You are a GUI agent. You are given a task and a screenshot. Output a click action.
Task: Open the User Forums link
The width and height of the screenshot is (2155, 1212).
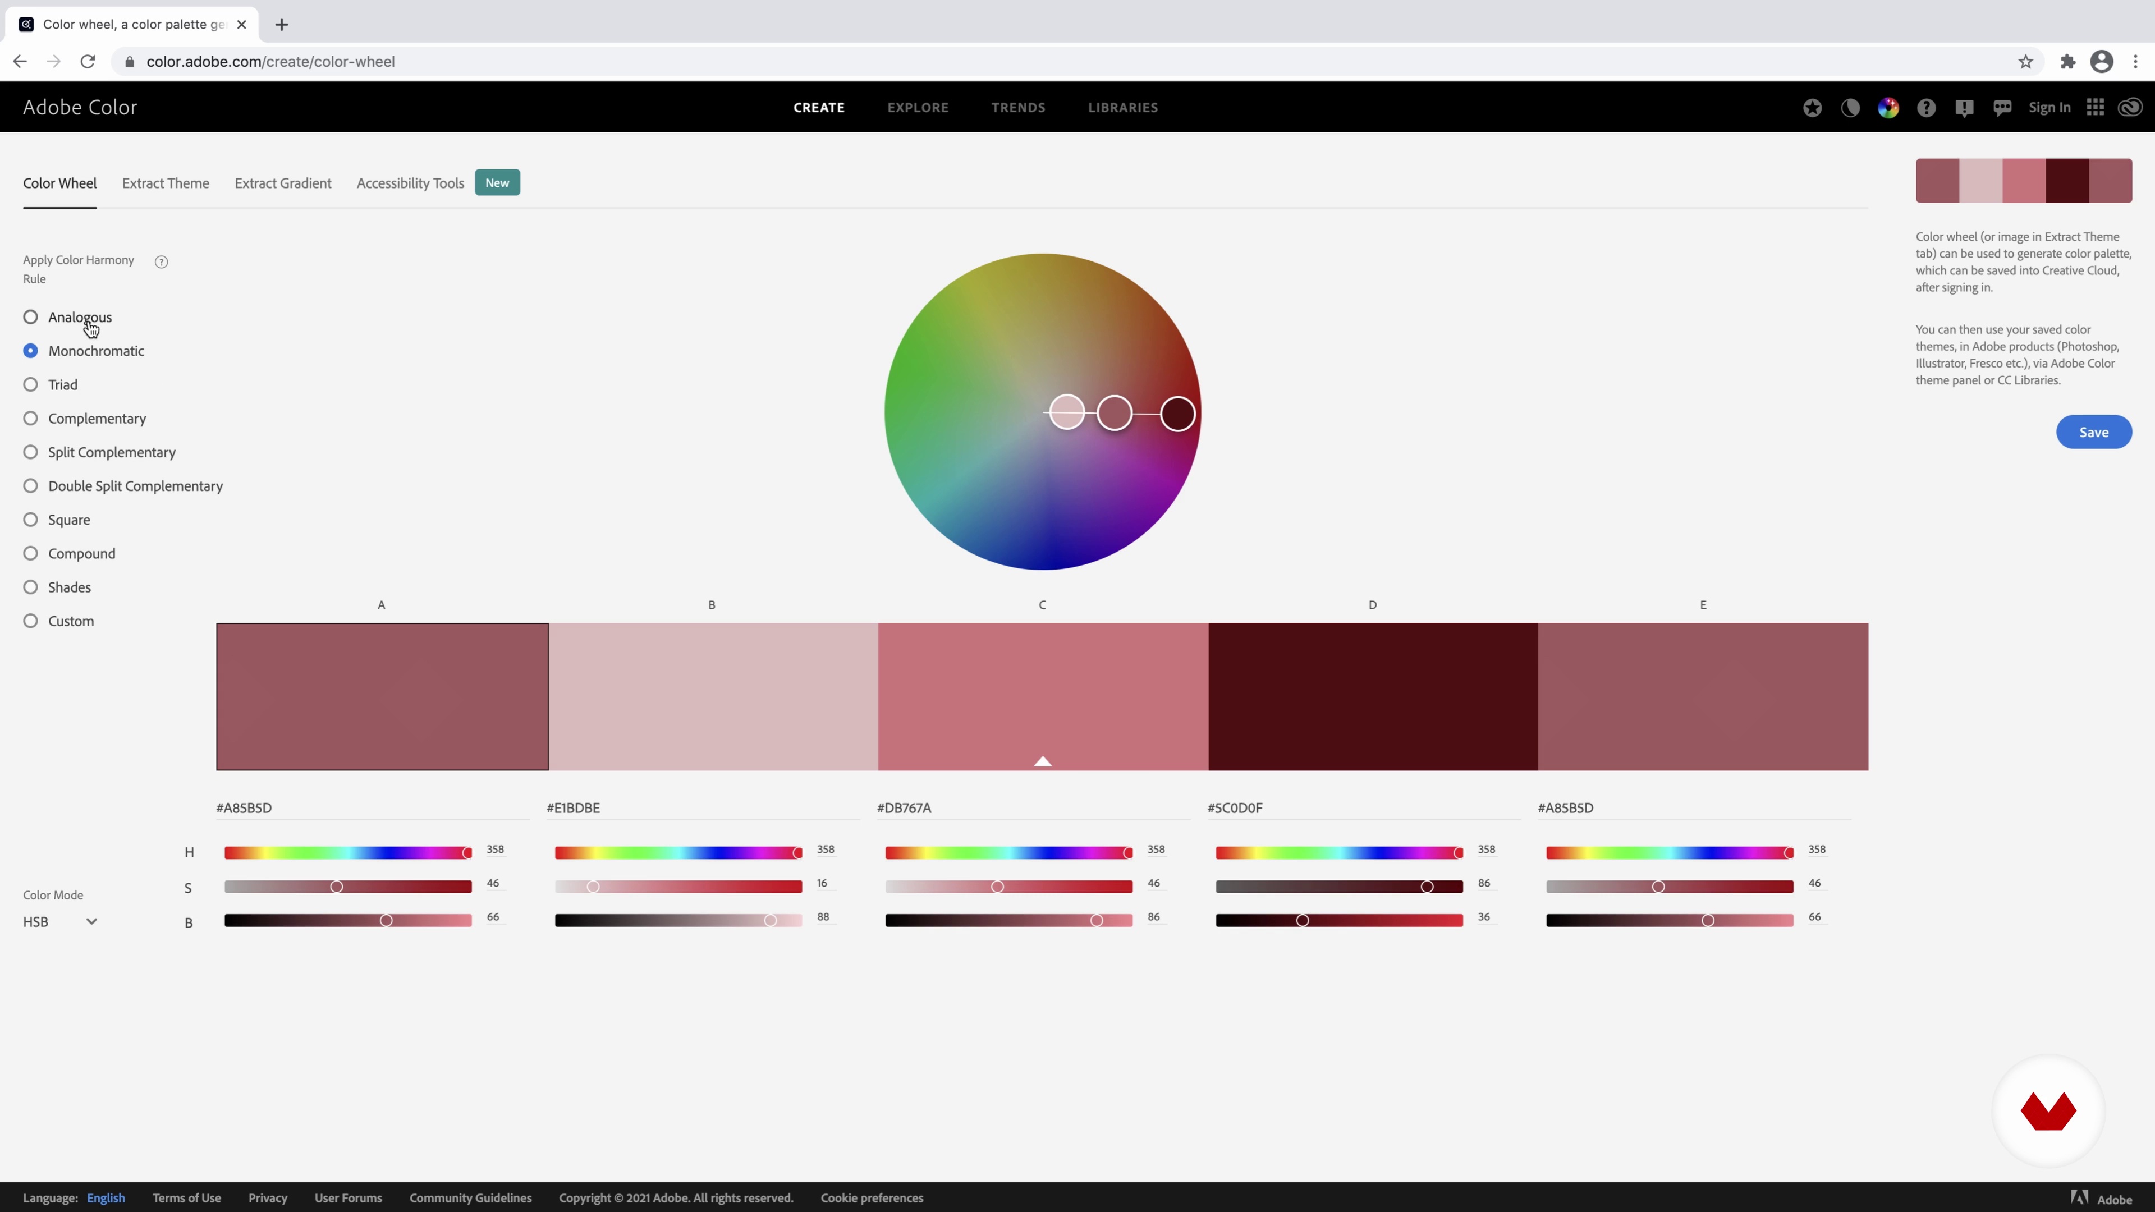[348, 1199]
